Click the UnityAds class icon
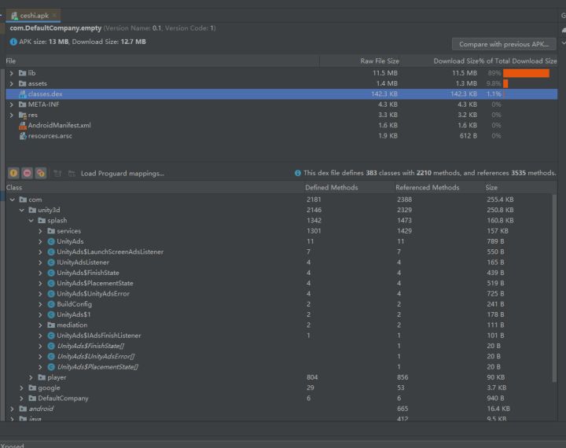The height and width of the screenshot is (448, 566). click(x=51, y=241)
